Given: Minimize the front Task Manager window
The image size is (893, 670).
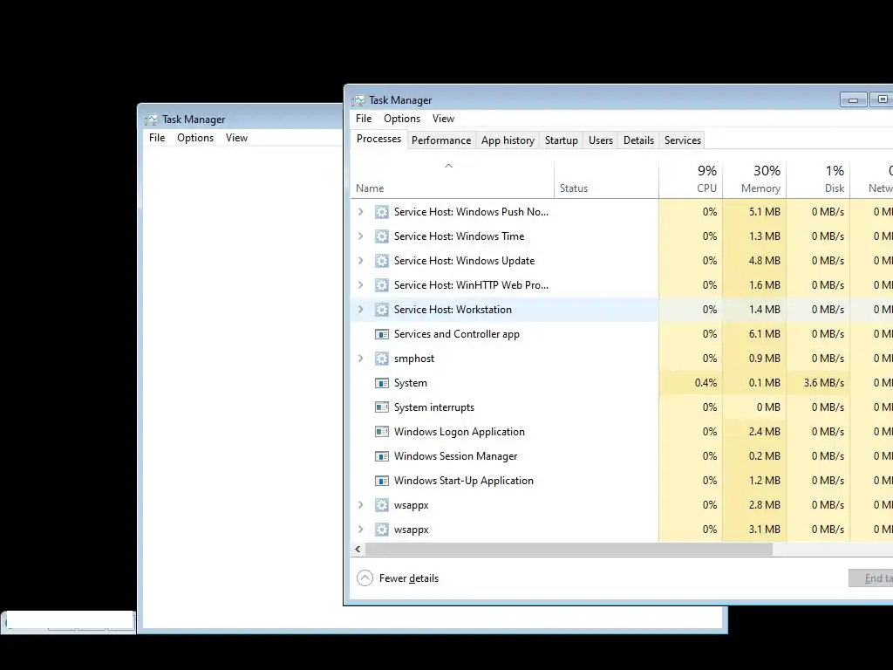Looking at the screenshot, I should tap(853, 99).
